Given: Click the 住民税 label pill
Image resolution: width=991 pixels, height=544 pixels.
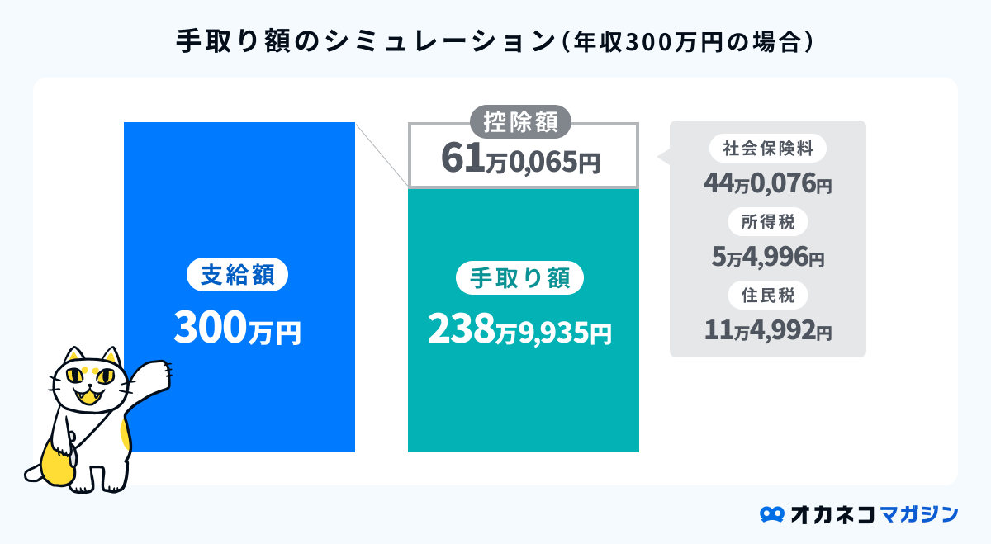Looking at the screenshot, I should point(767,295).
